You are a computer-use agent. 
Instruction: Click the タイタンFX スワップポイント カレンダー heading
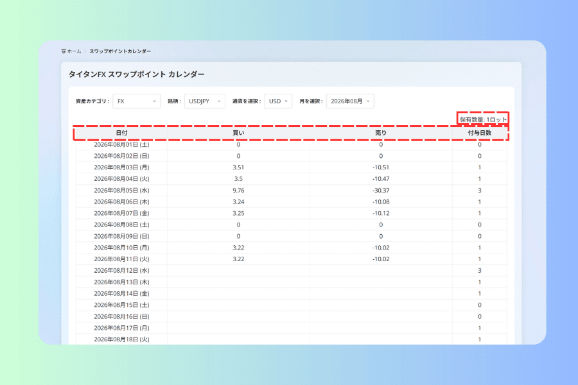click(136, 74)
